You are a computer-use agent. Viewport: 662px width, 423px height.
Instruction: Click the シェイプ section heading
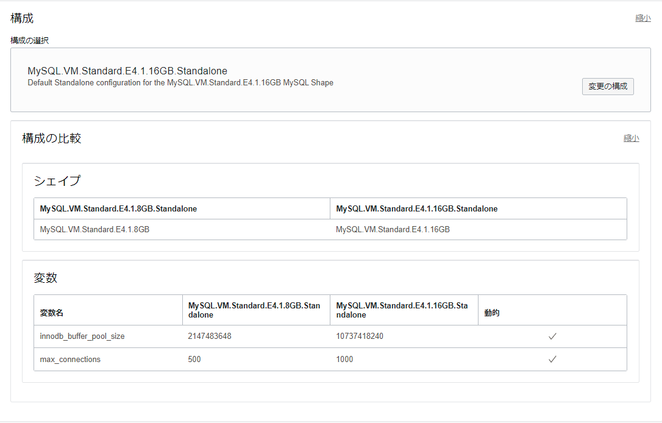[57, 180]
